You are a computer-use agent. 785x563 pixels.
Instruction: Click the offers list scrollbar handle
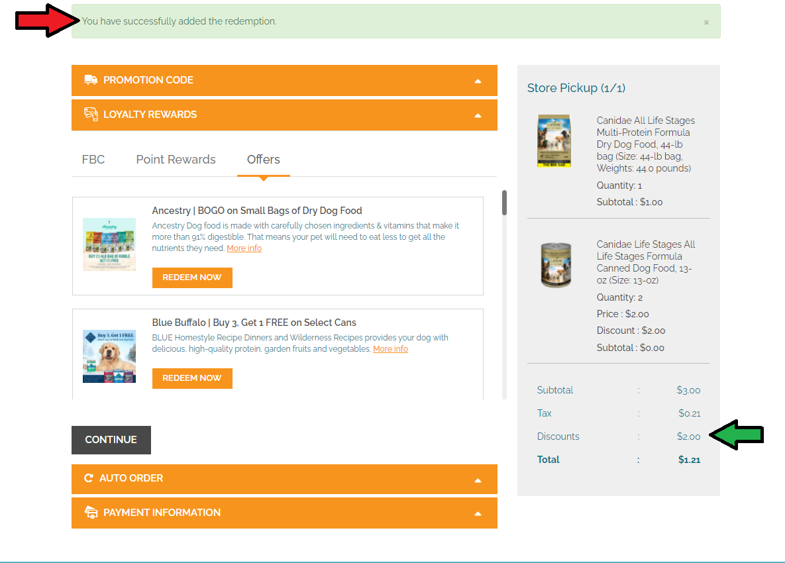[504, 203]
